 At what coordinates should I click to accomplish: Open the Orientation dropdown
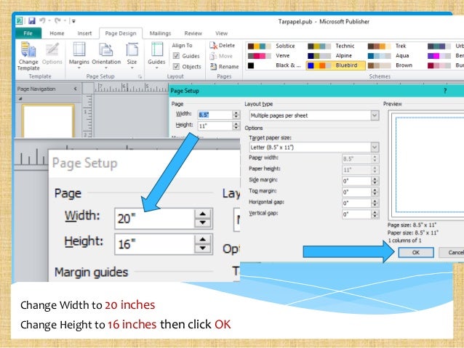click(106, 56)
